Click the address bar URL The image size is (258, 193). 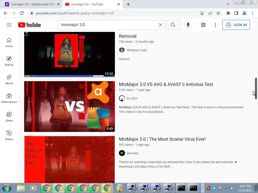click(75, 13)
